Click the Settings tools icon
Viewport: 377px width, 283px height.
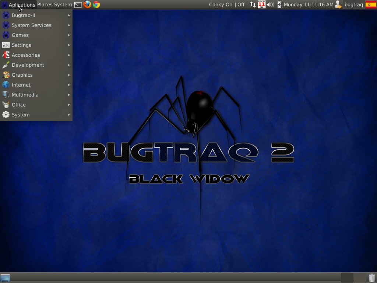[6, 45]
